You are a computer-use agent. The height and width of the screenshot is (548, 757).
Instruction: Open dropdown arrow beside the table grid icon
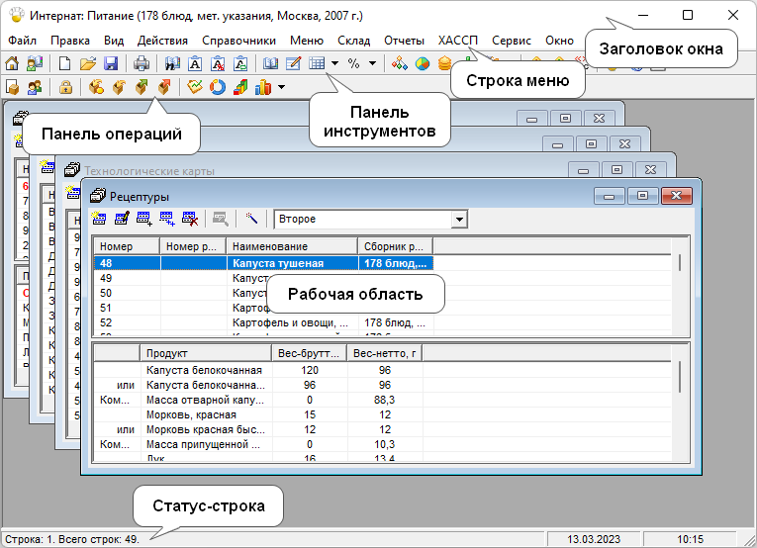[x=335, y=64]
